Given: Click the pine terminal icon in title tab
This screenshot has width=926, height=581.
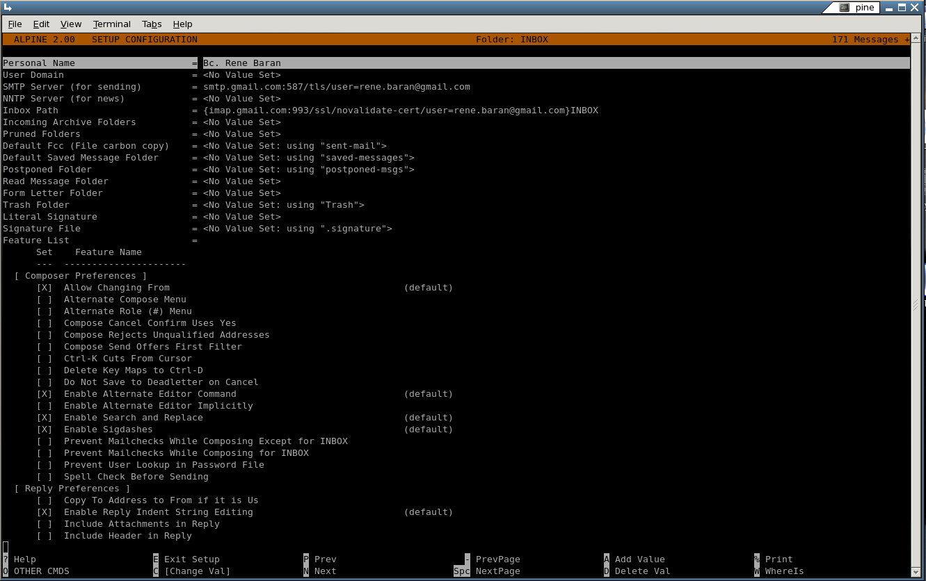Looking at the screenshot, I should pos(844,8).
